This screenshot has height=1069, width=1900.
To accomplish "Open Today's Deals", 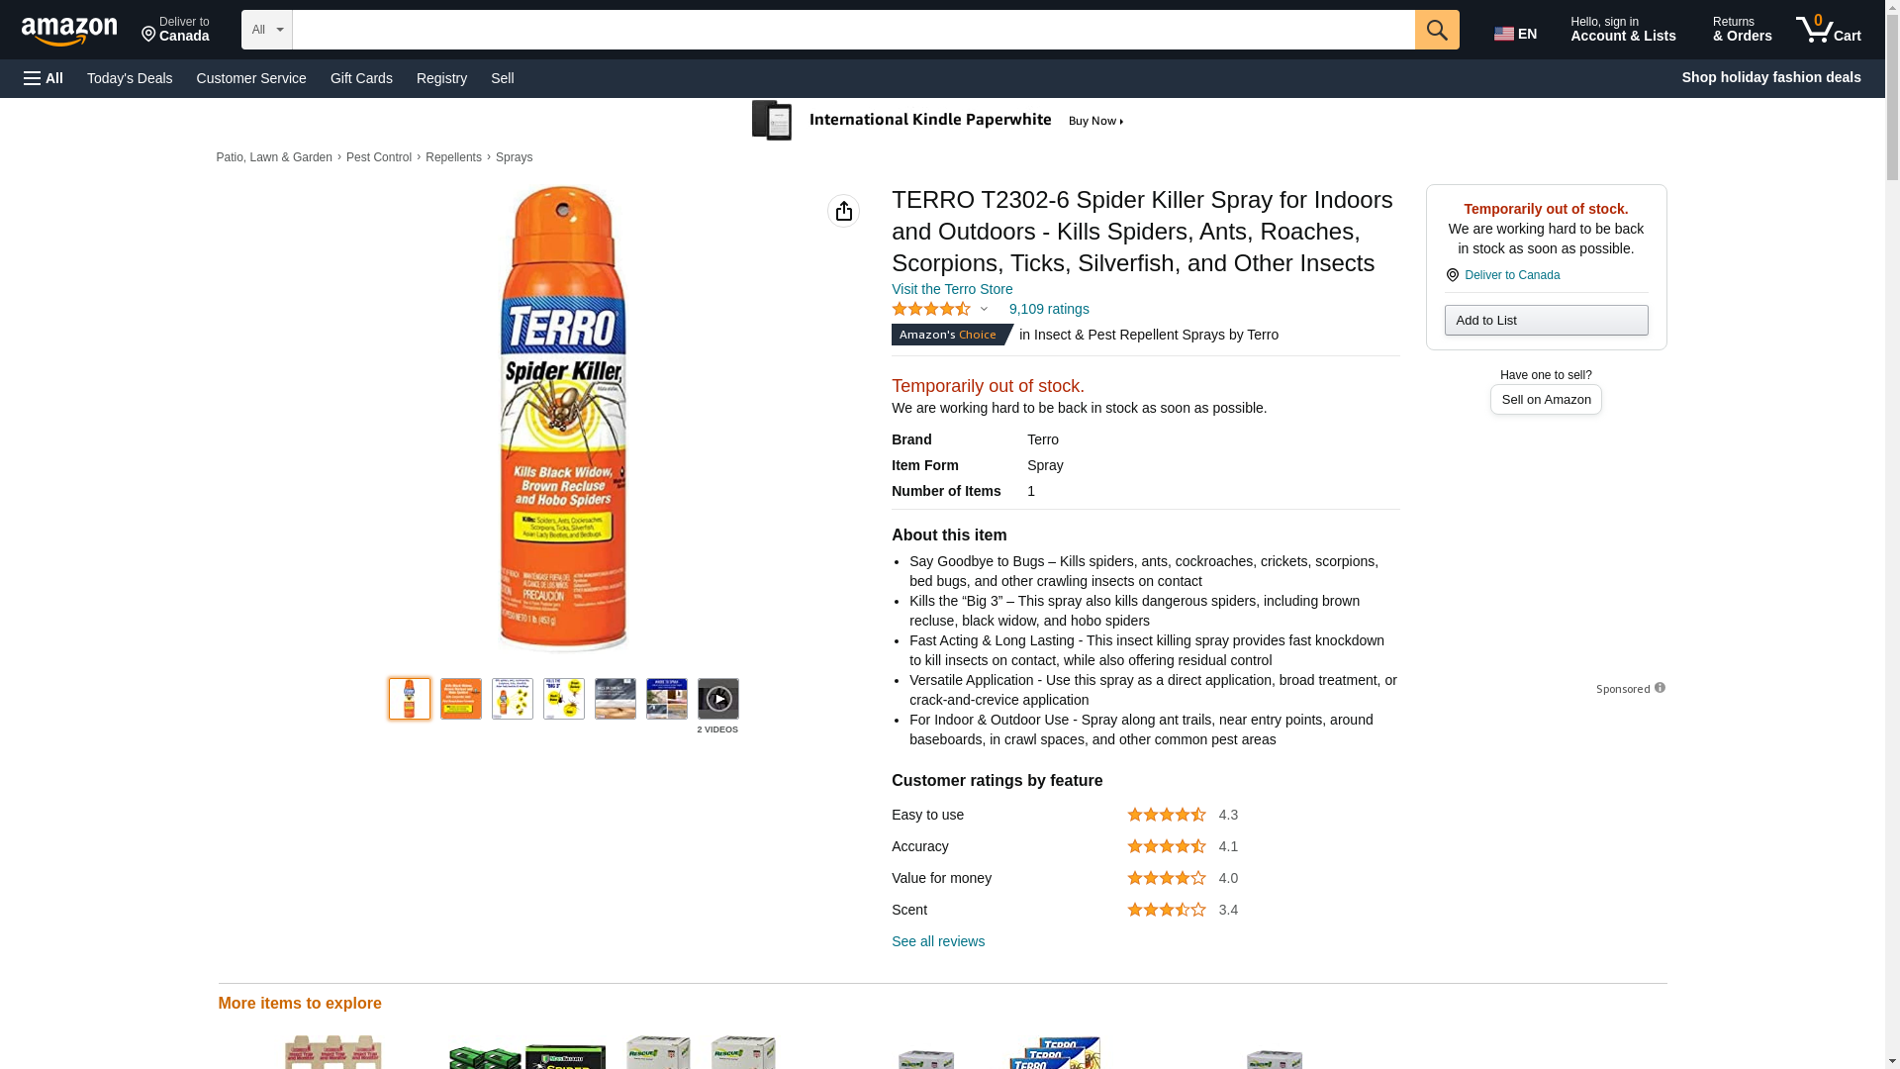I will click(130, 78).
